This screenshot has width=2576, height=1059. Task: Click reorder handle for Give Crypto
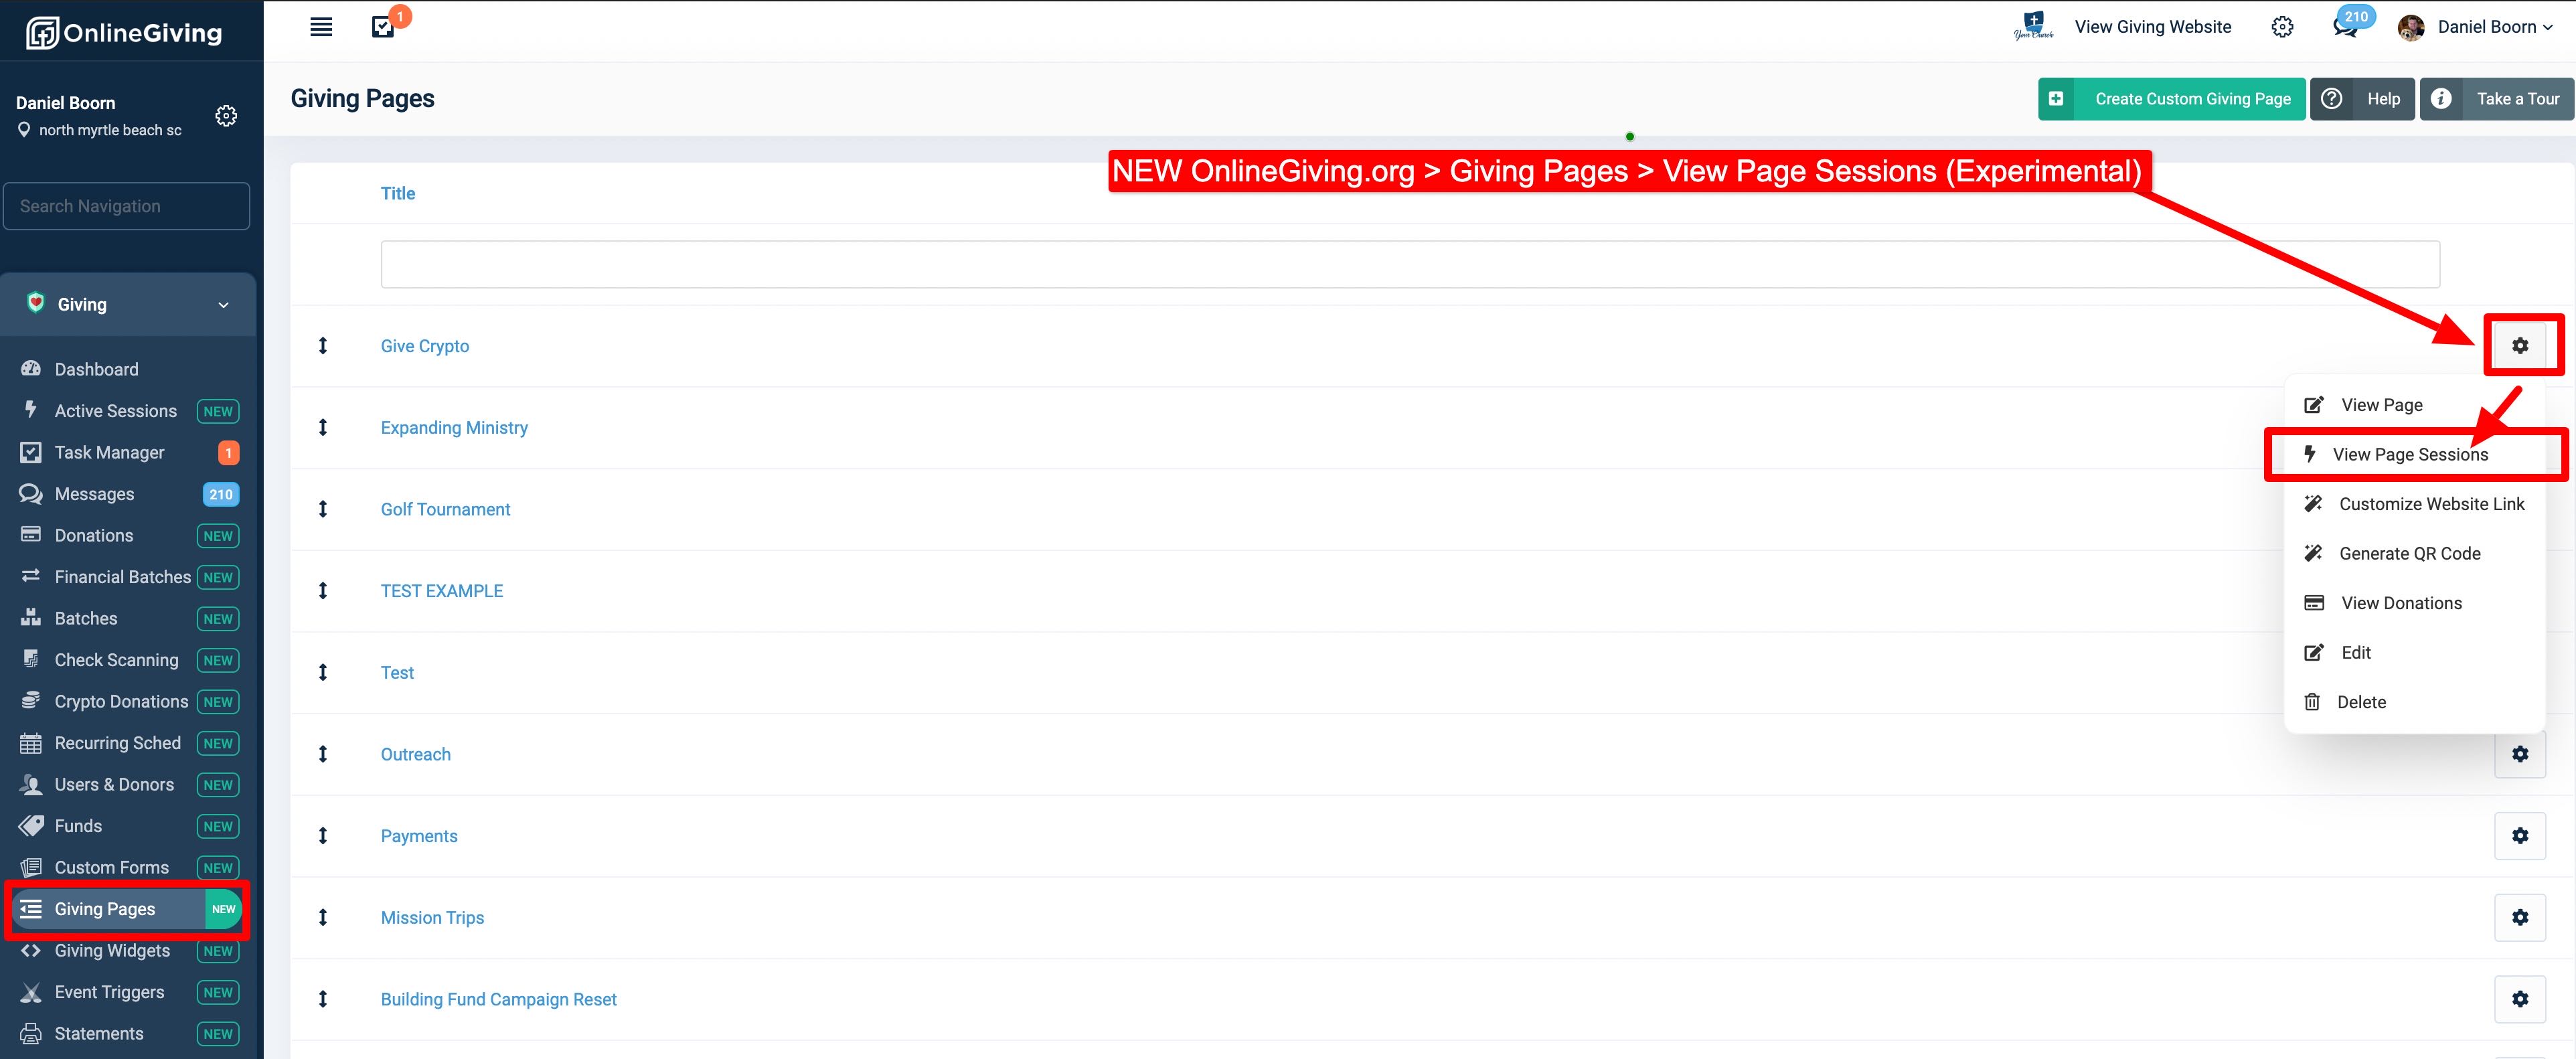pos(323,346)
